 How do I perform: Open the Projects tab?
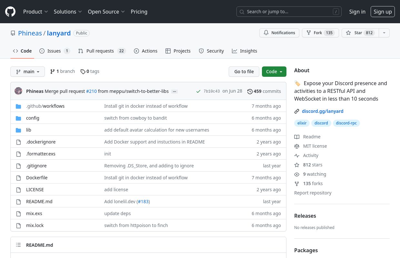pos(178,51)
